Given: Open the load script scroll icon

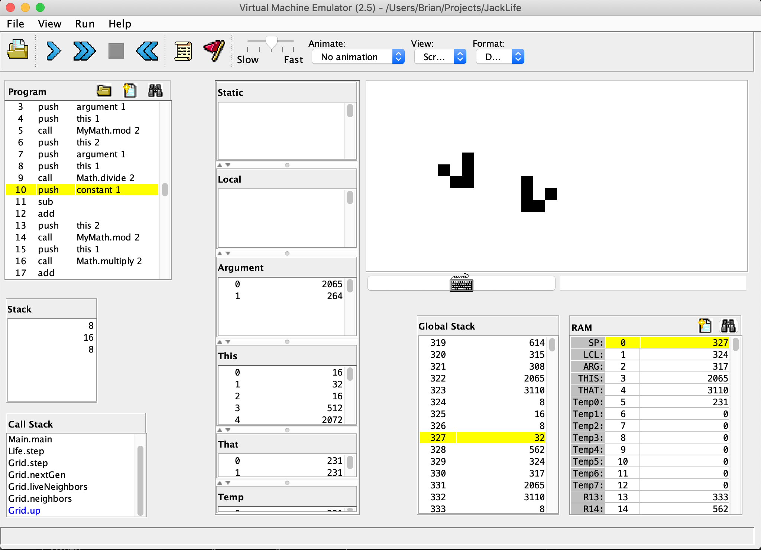Looking at the screenshot, I should click(x=183, y=51).
